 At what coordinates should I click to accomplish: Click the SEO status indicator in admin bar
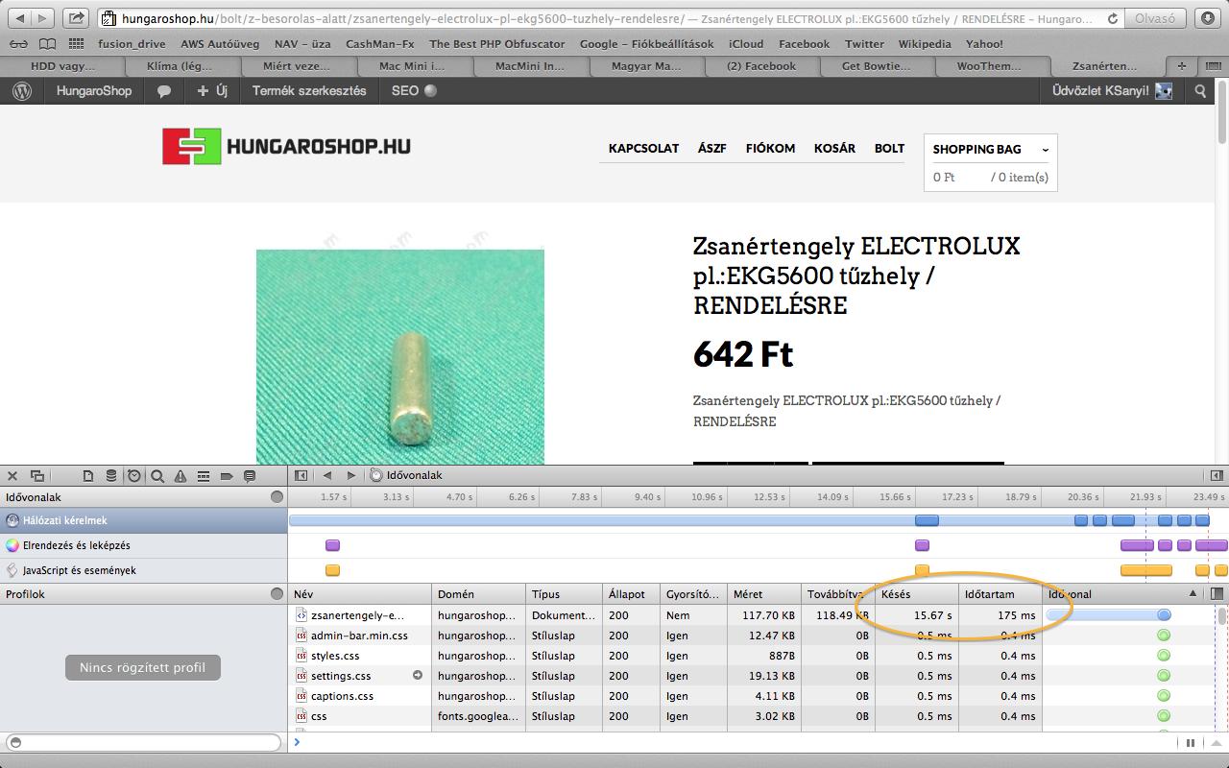430,90
